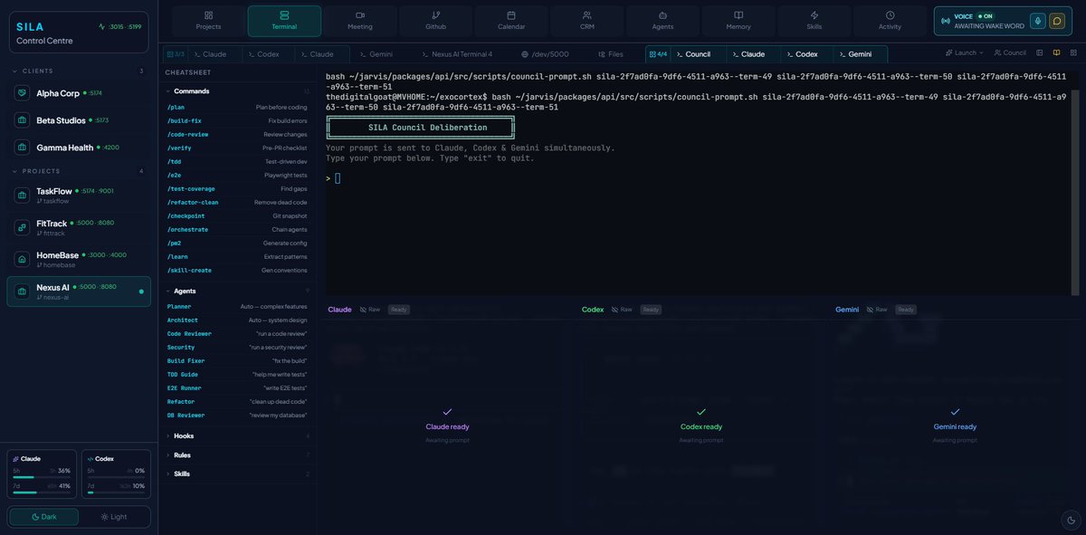This screenshot has width=1086, height=535.
Task: Click the /skill-create command row
Action: (x=237, y=270)
